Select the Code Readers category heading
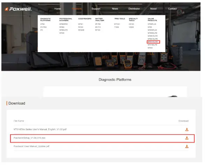Viewport: 205px width, 165px height. coord(85,19)
